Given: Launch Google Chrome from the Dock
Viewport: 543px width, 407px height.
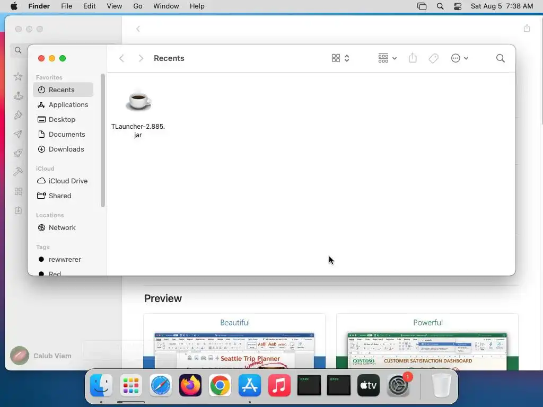Looking at the screenshot, I should coord(220,385).
